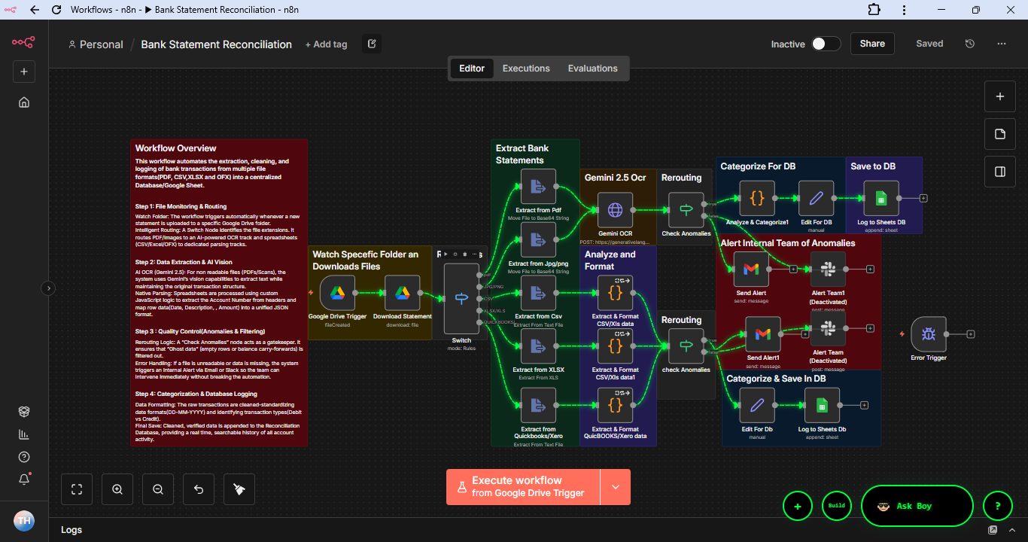
Task: Add a sticky note to the canvas
Action: coord(1000,134)
